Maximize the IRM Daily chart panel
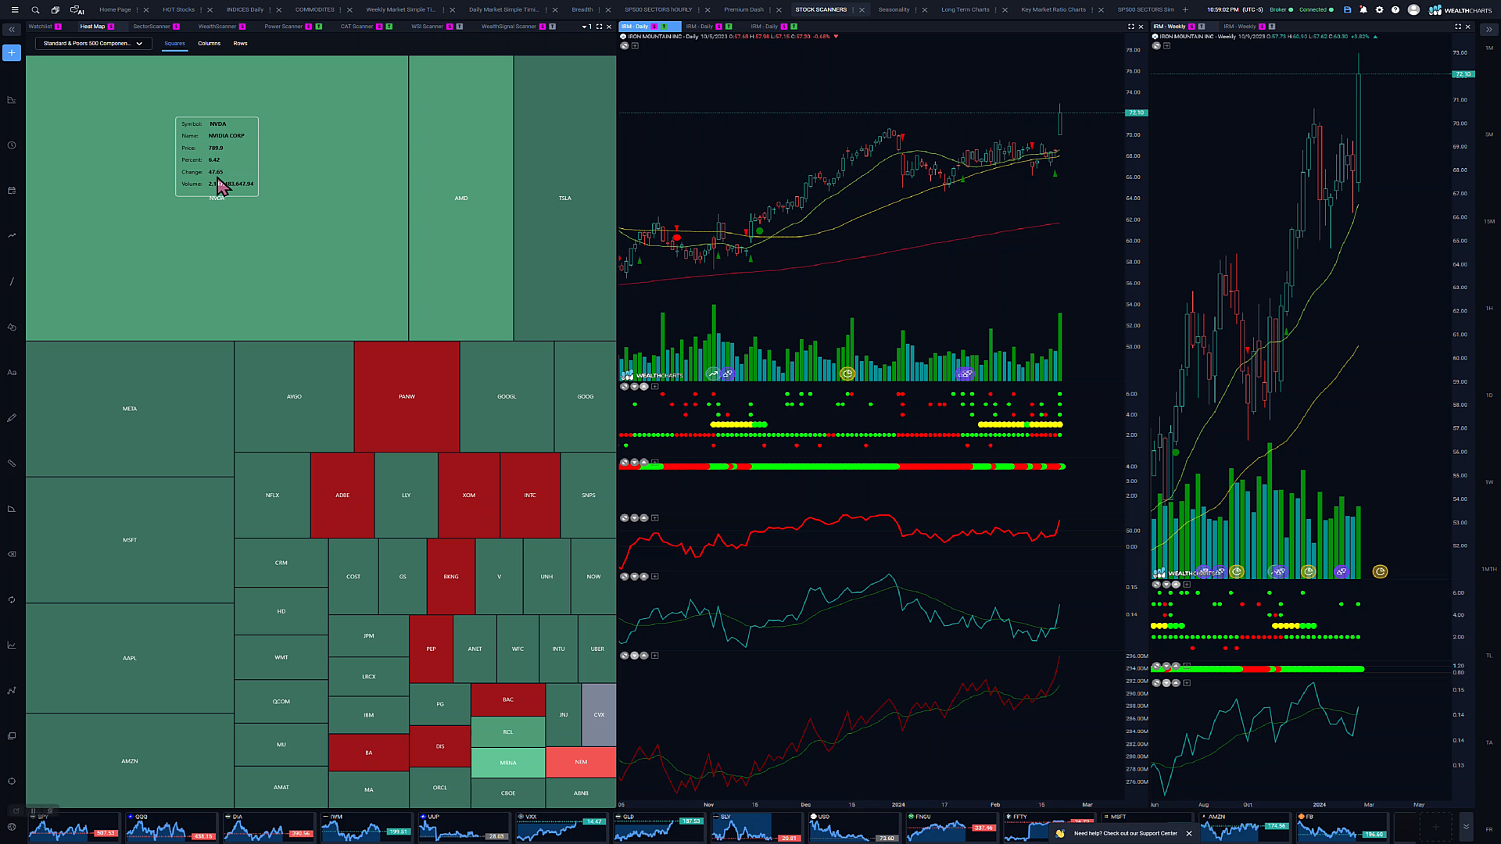 click(x=1130, y=27)
